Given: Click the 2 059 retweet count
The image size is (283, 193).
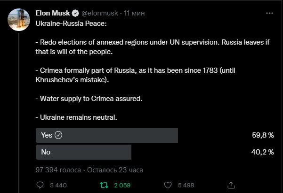Looking at the screenshot, I should 122,185.
